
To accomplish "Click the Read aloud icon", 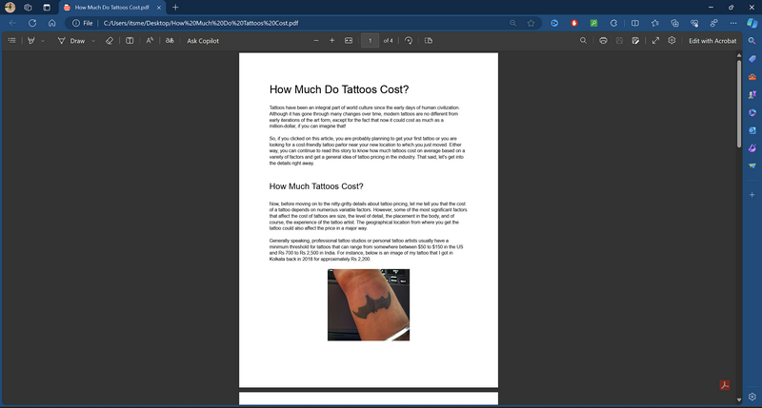I will tap(150, 41).
